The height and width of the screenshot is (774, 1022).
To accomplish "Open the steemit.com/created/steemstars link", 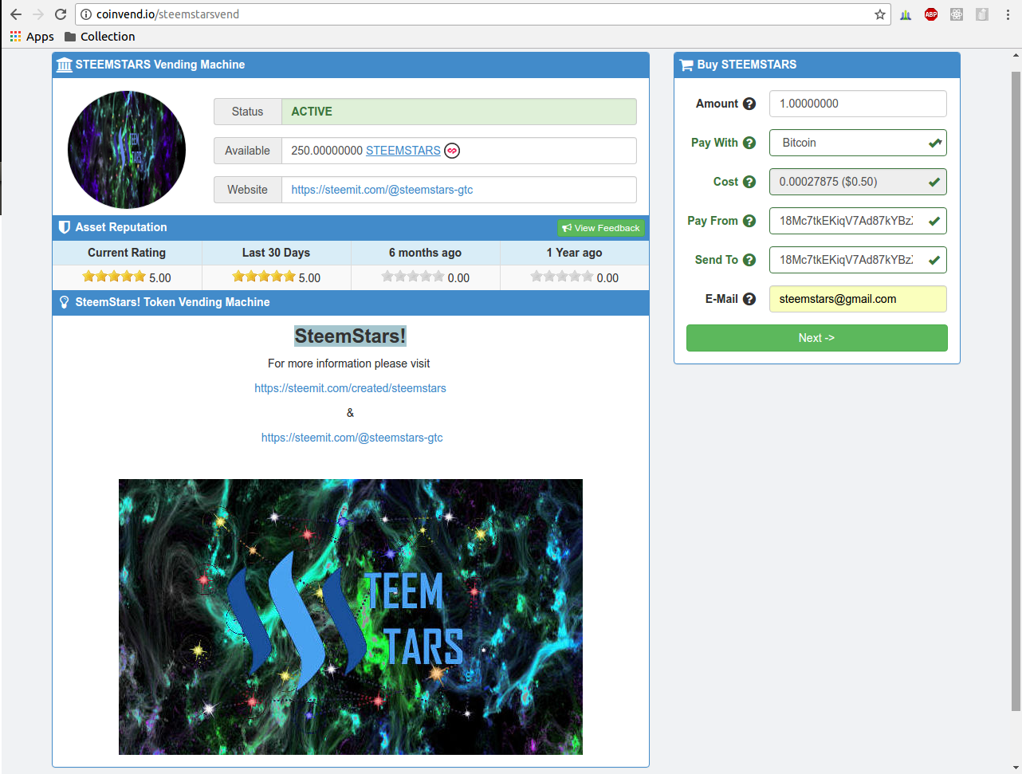I will 350,388.
